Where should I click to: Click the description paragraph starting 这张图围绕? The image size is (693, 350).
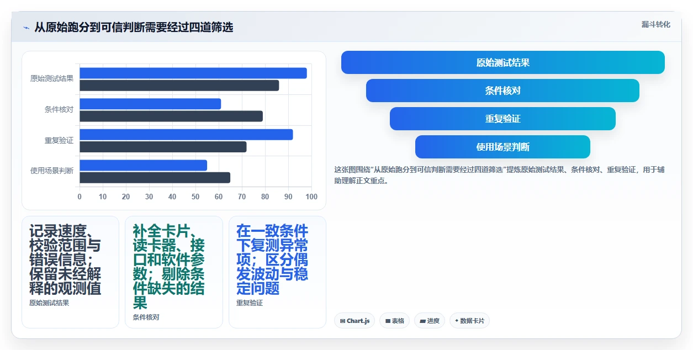(499, 175)
